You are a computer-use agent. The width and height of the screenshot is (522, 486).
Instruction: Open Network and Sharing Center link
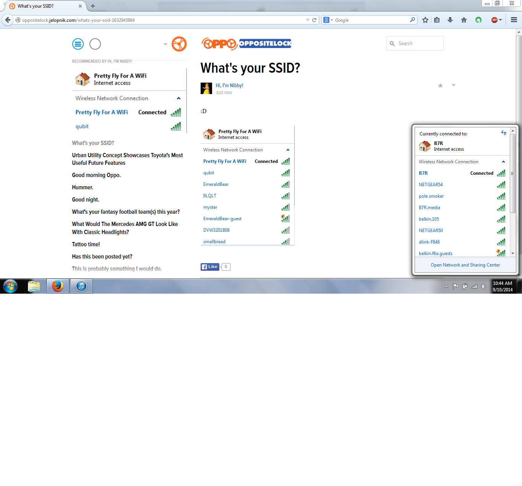pyautogui.click(x=465, y=265)
